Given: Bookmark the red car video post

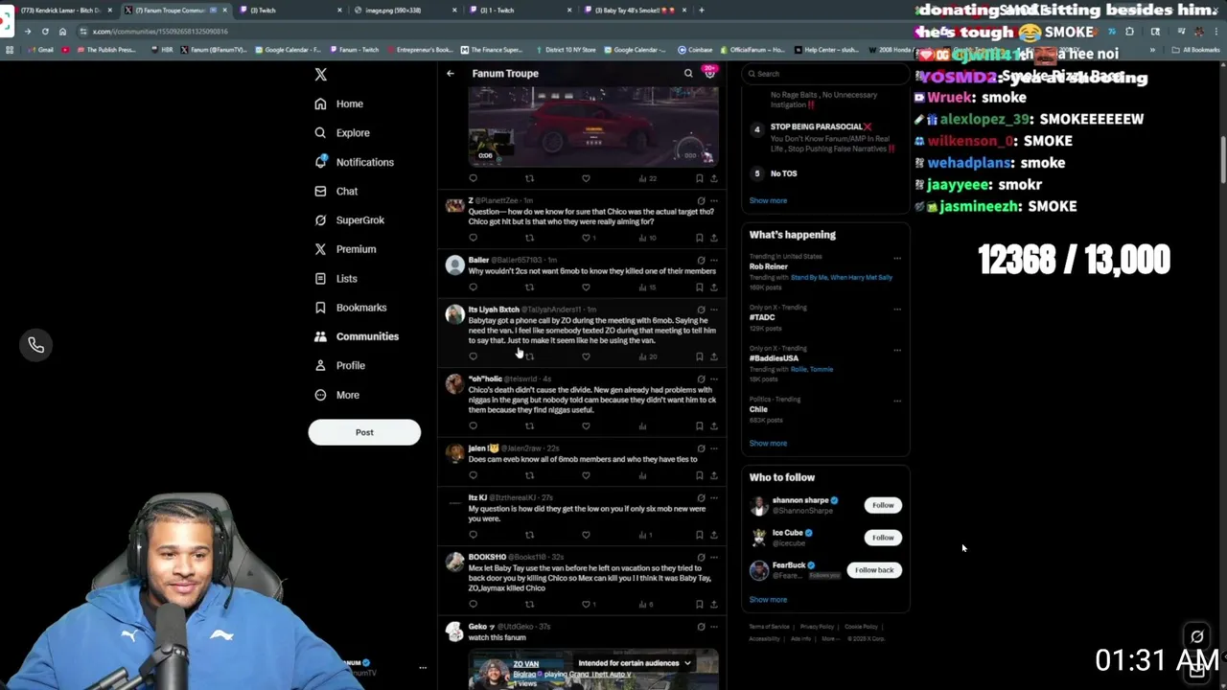Looking at the screenshot, I should point(699,178).
